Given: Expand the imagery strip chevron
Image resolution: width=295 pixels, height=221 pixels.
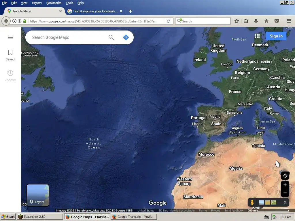Looking at the screenshot, I should tap(285, 202).
